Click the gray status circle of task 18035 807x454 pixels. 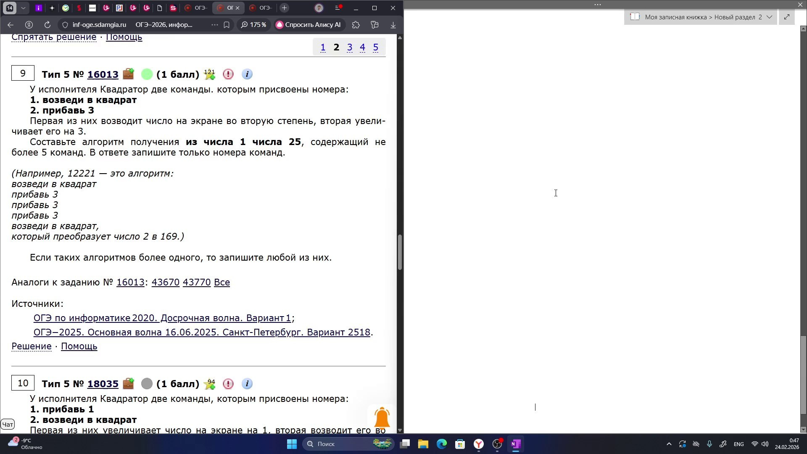point(147,384)
